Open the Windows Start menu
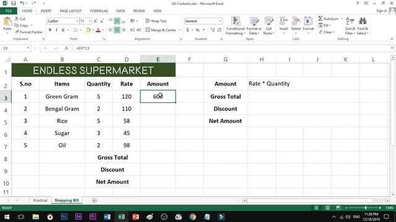This screenshot has height=222, width=396. tap(7, 216)
